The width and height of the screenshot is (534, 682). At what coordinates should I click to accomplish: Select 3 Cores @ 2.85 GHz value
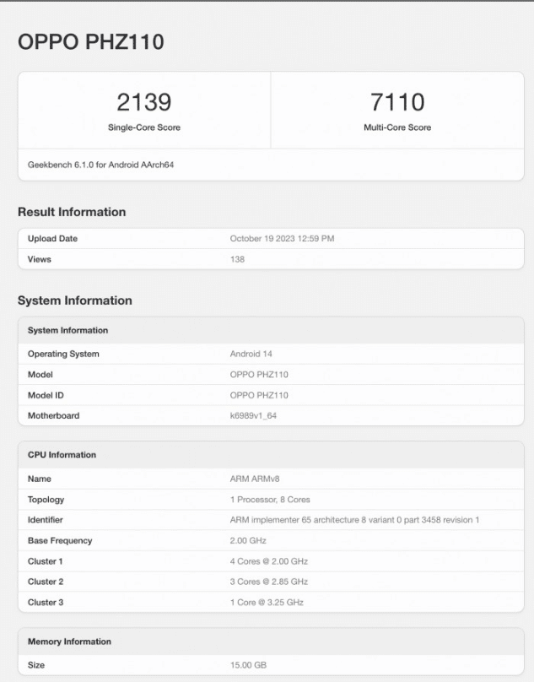pyautogui.click(x=269, y=582)
